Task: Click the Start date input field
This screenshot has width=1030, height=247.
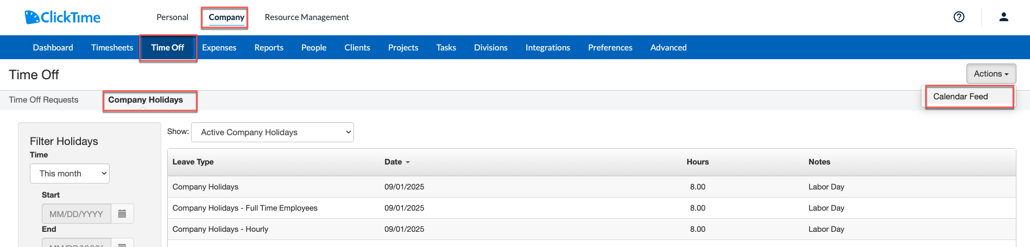Action: pyautogui.click(x=77, y=214)
